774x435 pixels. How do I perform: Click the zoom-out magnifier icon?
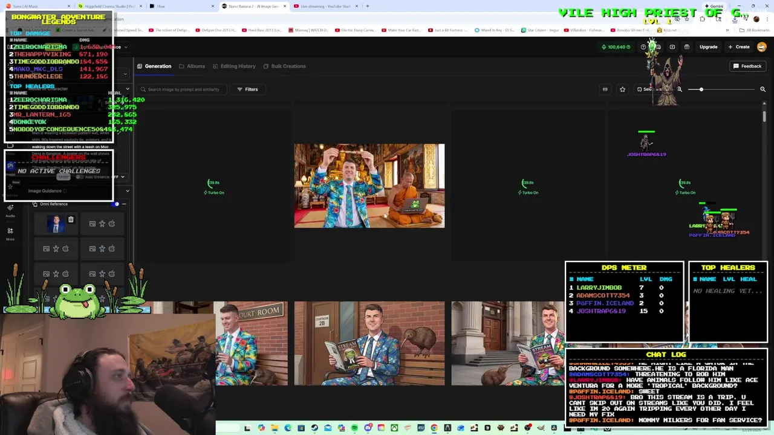pyautogui.click(x=680, y=89)
